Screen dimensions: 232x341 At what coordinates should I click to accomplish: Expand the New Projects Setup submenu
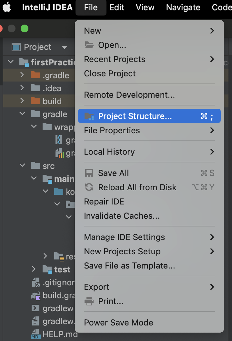(149, 251)
